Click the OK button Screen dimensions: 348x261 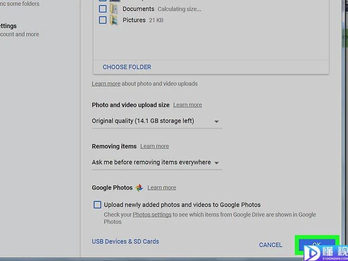coord(317,245)
